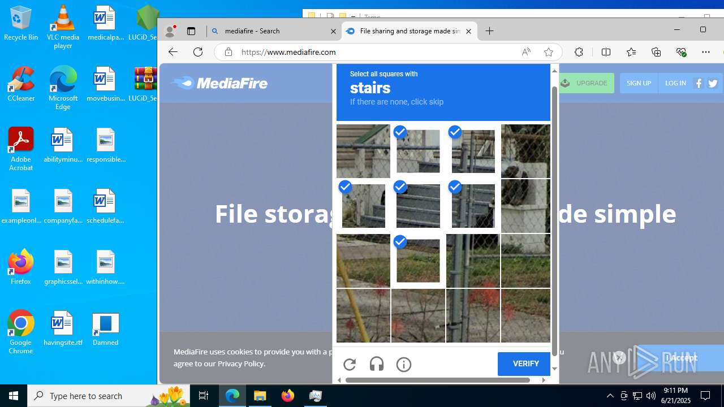The width and height of the screenshot is (724, 407).
Task: Open Task View on the taskbar
Action: [x=204, y=396]
